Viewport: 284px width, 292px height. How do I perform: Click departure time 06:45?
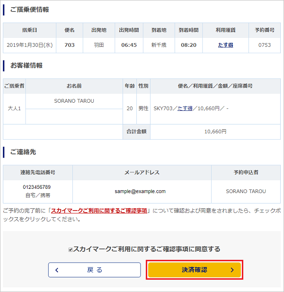click(x=129, y=45)
